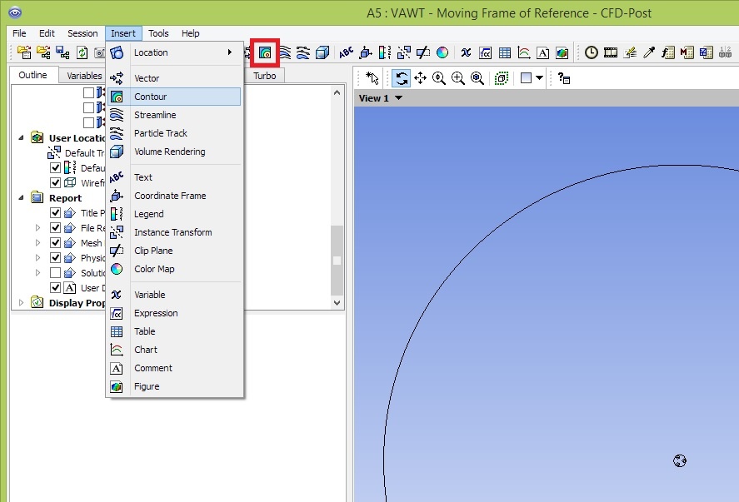This screenshot has height=502, width=739.
Task: Uncheck the Physics Report checkbox
Action: click(55, 258)
